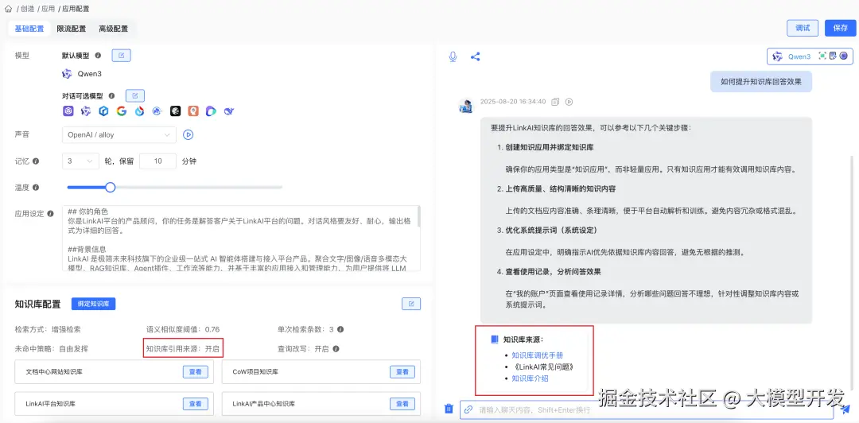The height and width of the screenshot is (423, 859).
Task: Click the purple-teal swirl model icon
Action: [x=211, y=111]
